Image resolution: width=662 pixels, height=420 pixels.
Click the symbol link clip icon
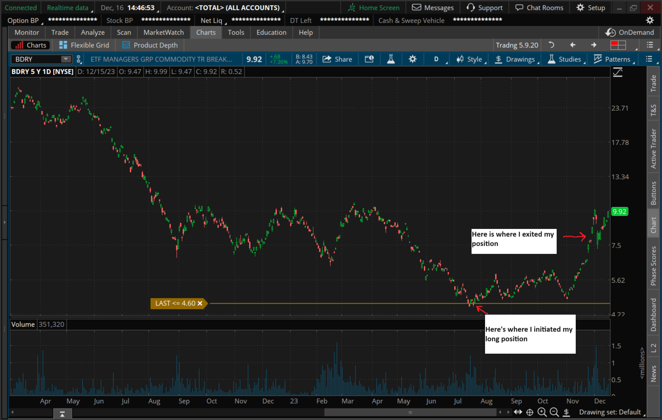click(x=79, y=59)
